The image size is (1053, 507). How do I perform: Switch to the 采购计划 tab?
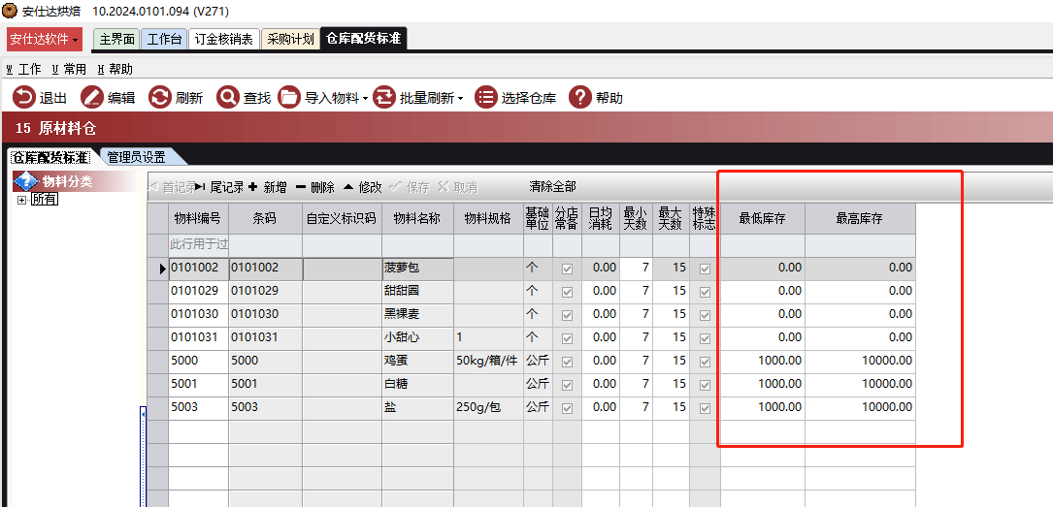pyautogui.click(x=290, y=39)
